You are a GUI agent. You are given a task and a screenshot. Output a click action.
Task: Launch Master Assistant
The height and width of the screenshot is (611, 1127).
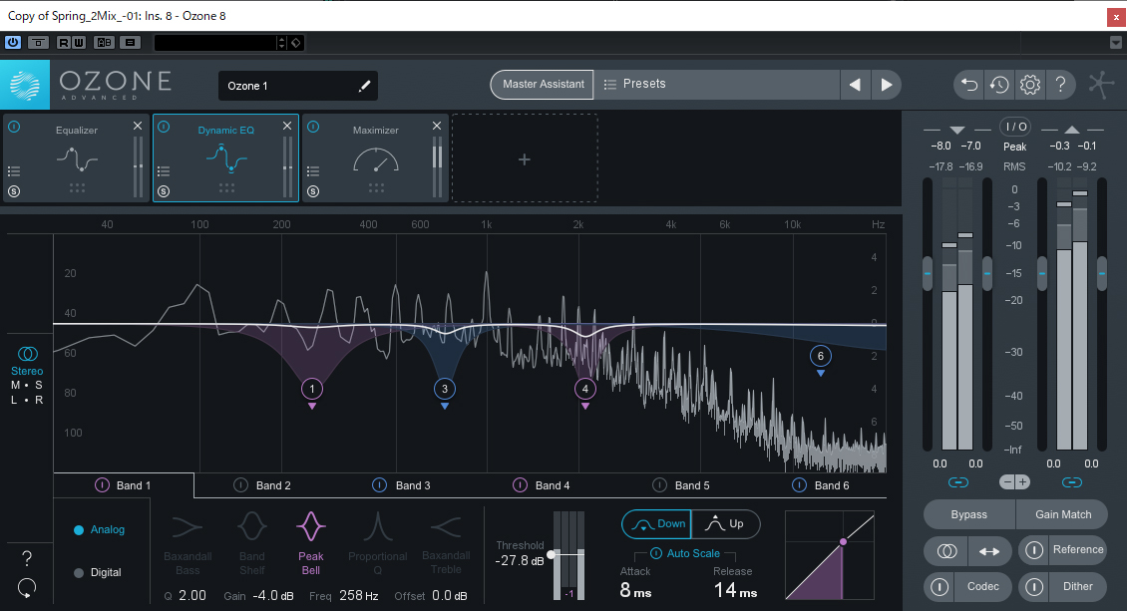point(543,84)
